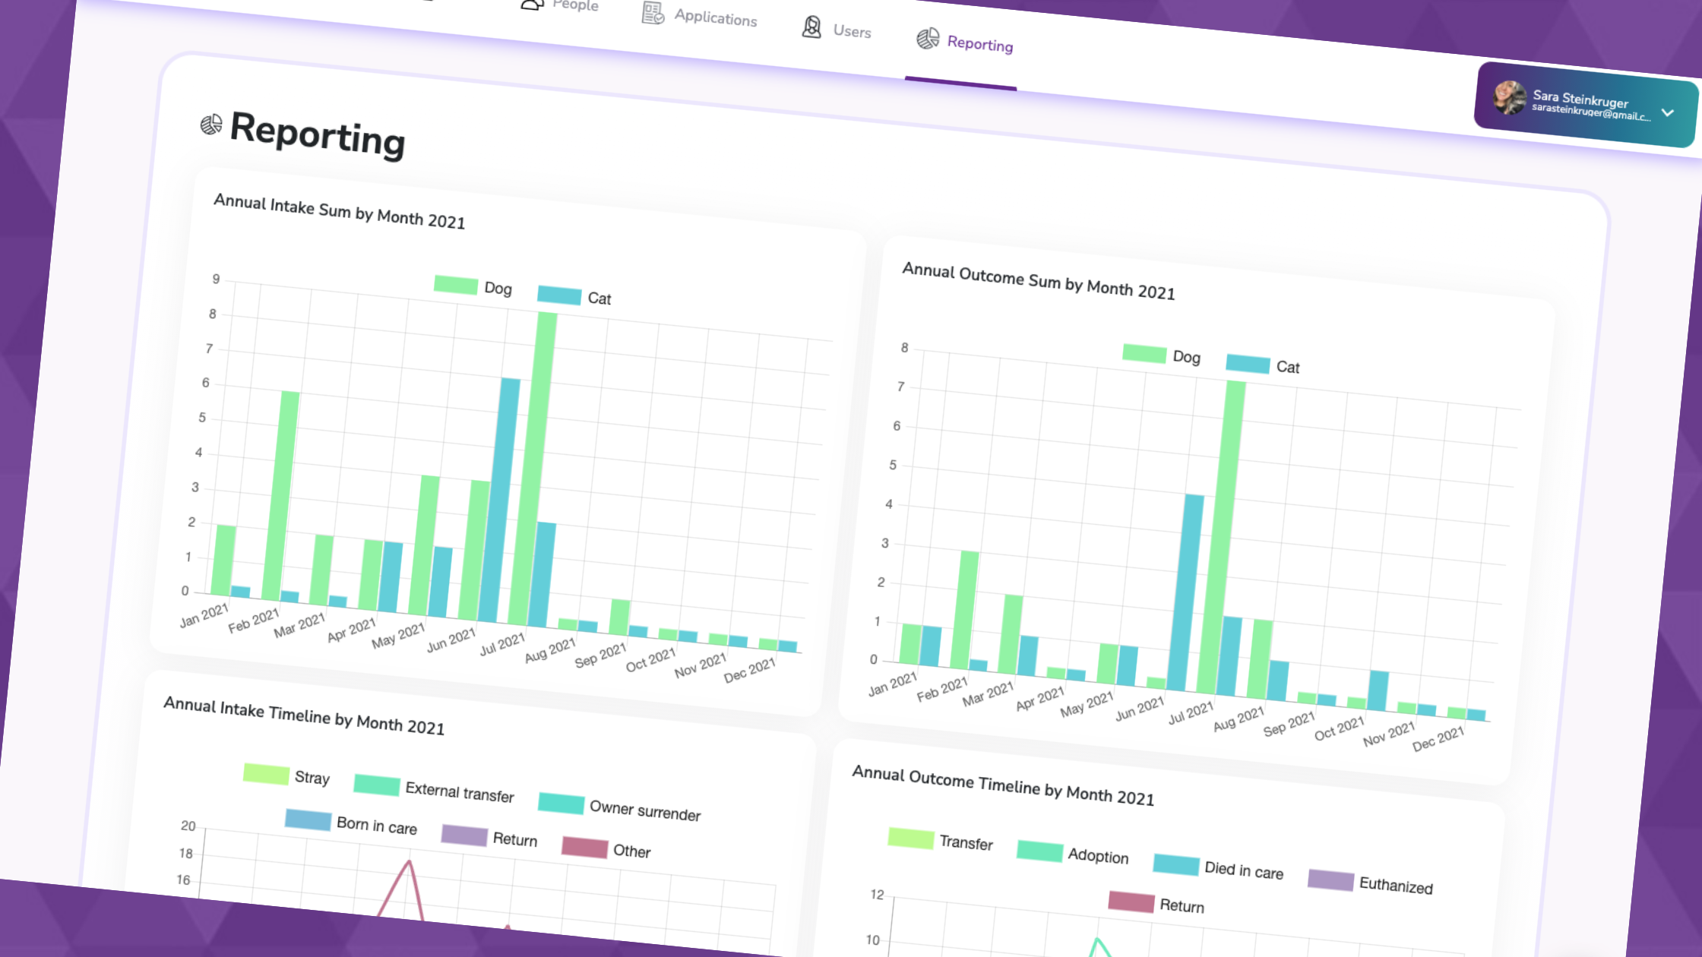Viewport: 1702px width, 957px height.
Task: Click the Reporting pie chart icon in nav
Action: click(x=928, y=38)
